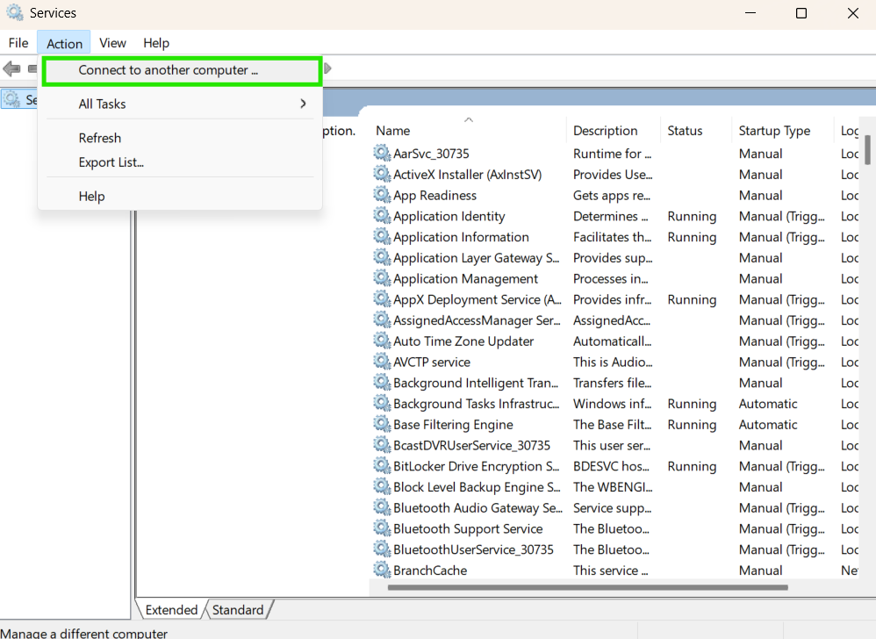The height and width of the screenshot is (639, 876).
Task: Click Manual startup type of BranchCache
Action: pos(760,571)
